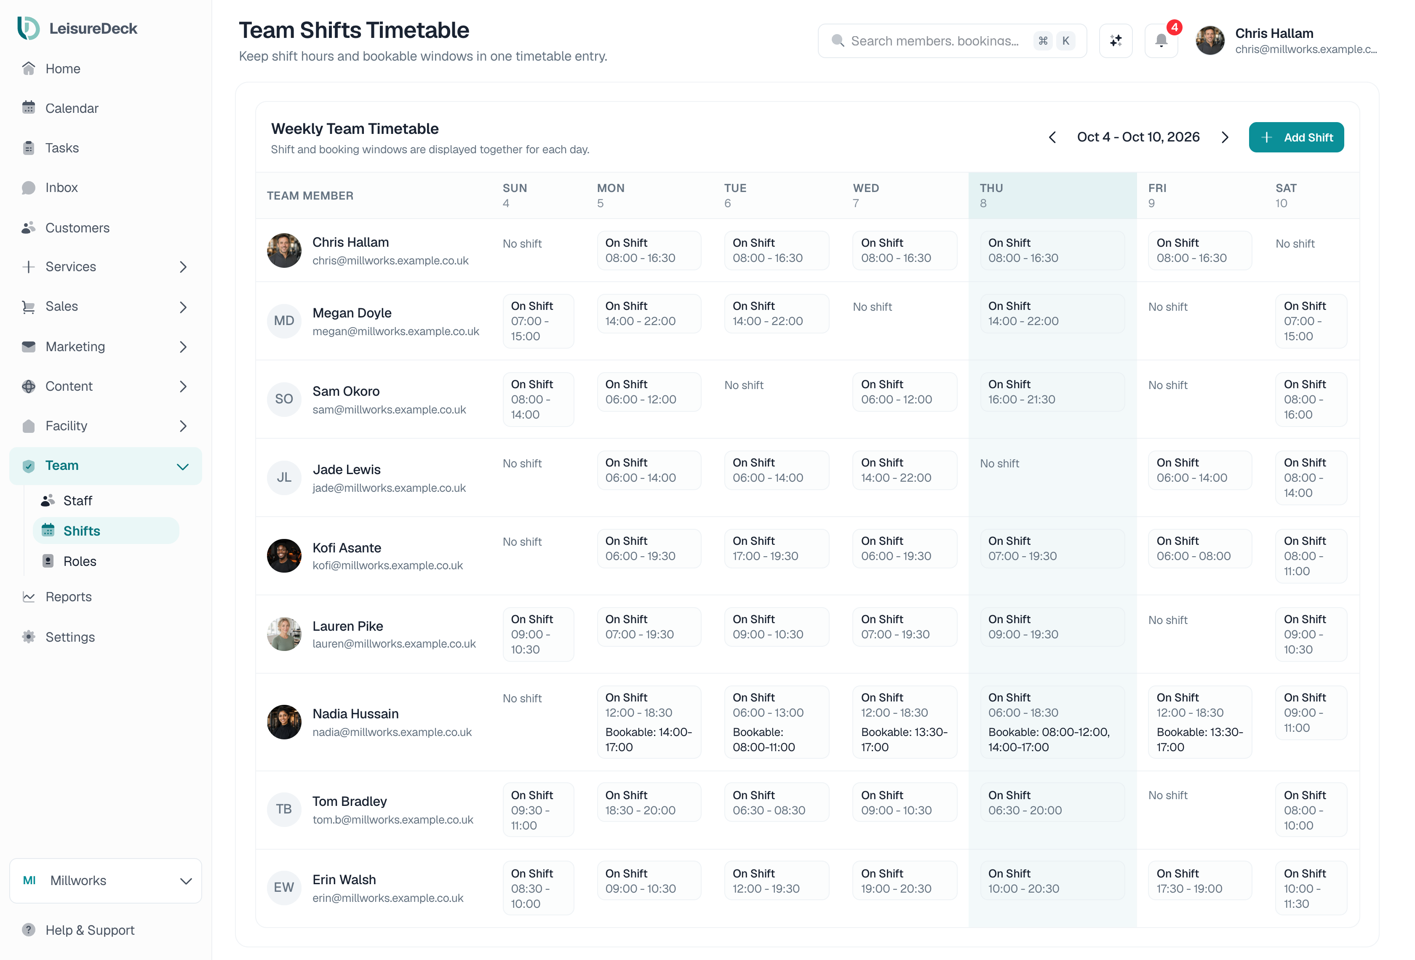Click Chris Hallam's profile avatar in header

tap(1210, 41)
